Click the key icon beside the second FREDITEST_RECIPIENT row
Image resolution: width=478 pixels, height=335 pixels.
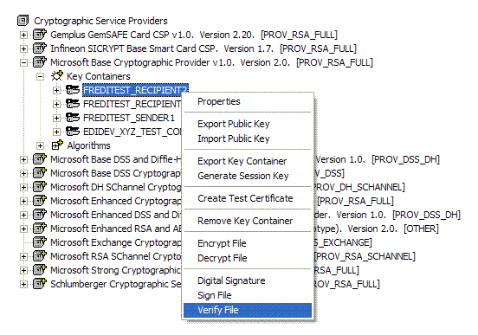(73, 104)
